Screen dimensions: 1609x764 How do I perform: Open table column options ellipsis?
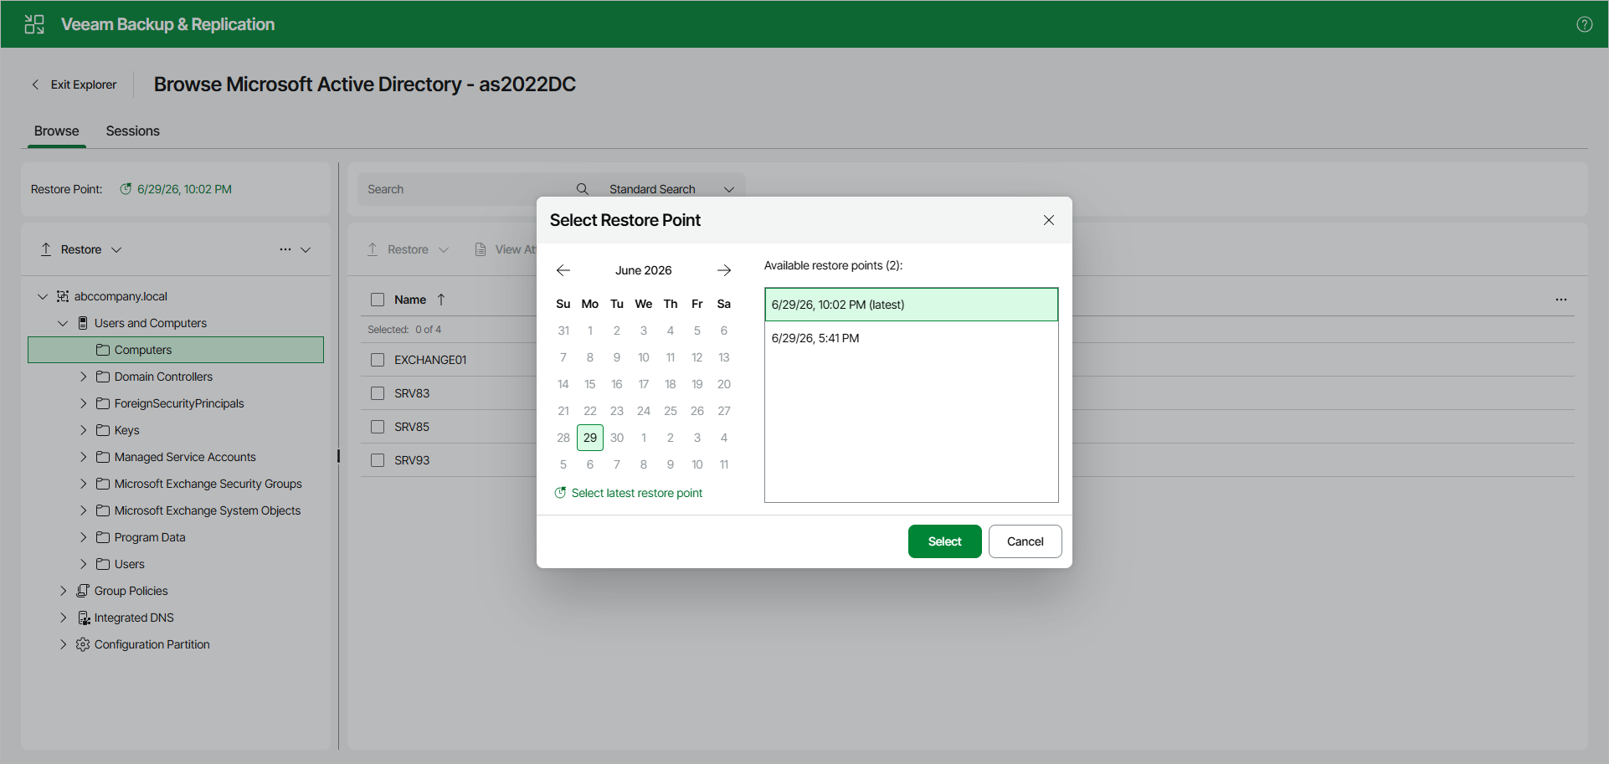click(1561, 300)
